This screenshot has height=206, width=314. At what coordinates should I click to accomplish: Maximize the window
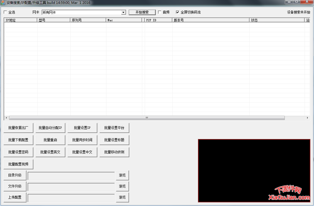(x=297, y=2)
